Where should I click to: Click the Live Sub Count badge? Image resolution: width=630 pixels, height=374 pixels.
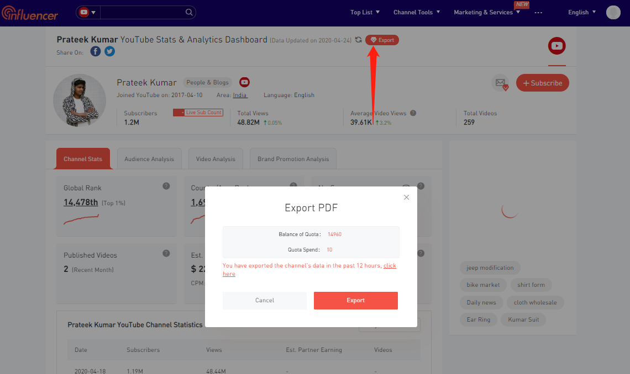[x=198, y=113]
